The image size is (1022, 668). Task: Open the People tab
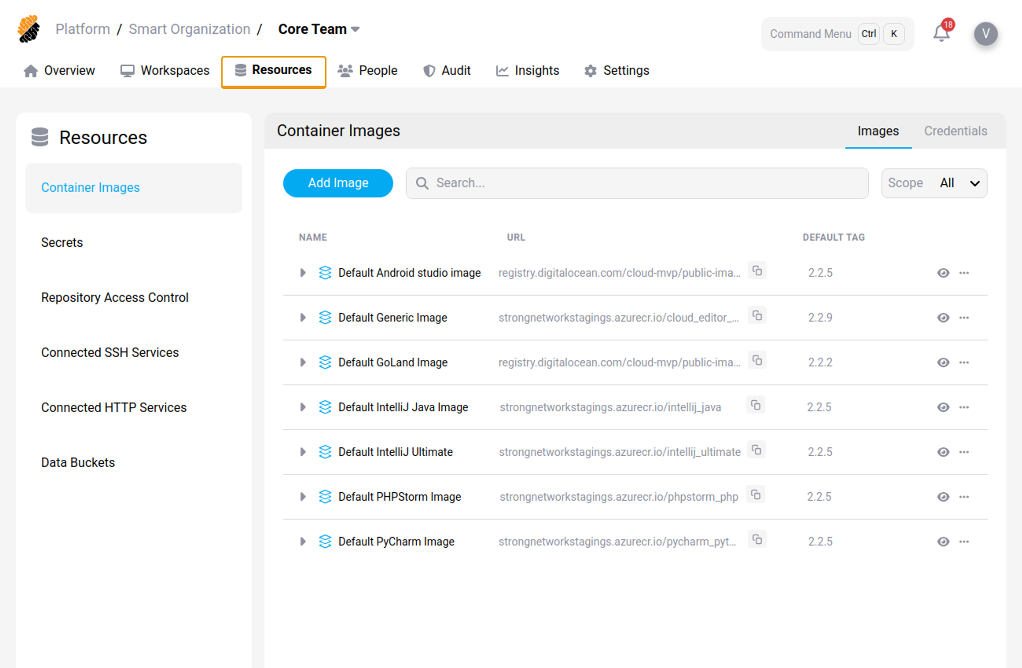pos(367,70)
